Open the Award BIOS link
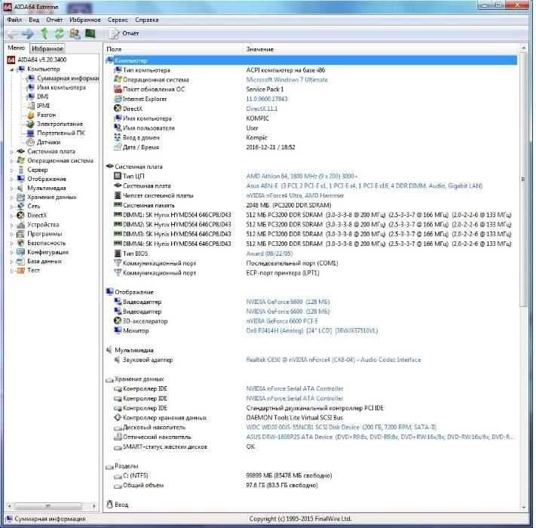The height and width of the screenshot is (528, 536). (269, 253)
